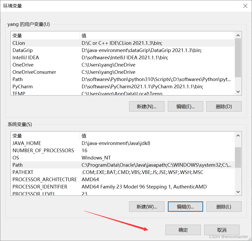This screenshot has width=252, height=241.
Task: Click OneDriveConsumer value C:\Users\yang\OneDrive
Action: 109,72
